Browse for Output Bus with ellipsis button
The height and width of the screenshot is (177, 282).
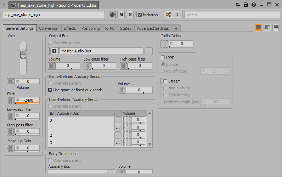[148, 51]
